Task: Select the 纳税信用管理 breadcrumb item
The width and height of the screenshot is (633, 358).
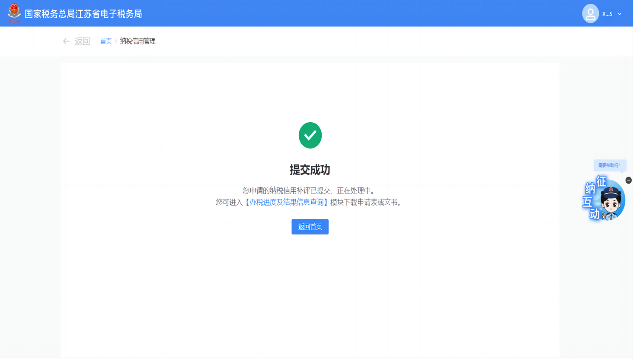Action: 138,41
